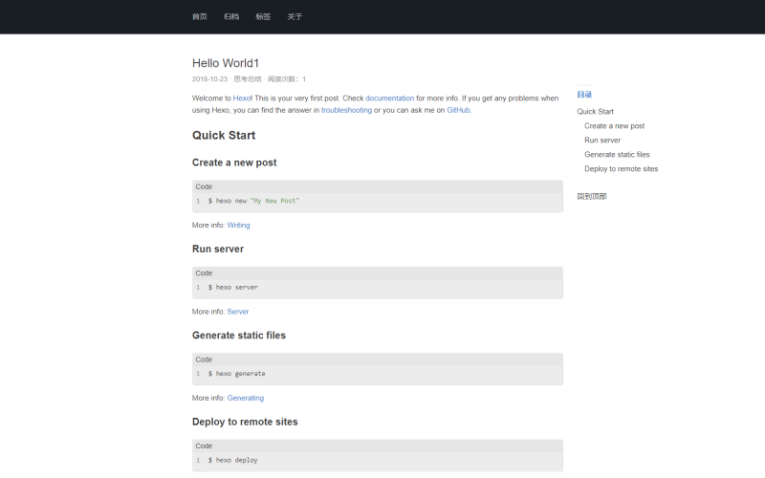Open the Generating more info link
Viewport: 765px width, 478px height.
pos(245,398)
